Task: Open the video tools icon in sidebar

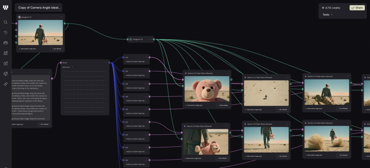Action: pyautogui.click(x=5, y=63)
